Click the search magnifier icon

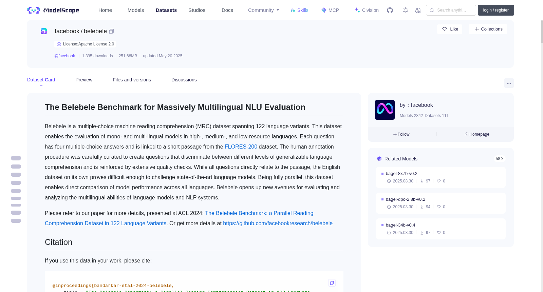click(432, 10)
